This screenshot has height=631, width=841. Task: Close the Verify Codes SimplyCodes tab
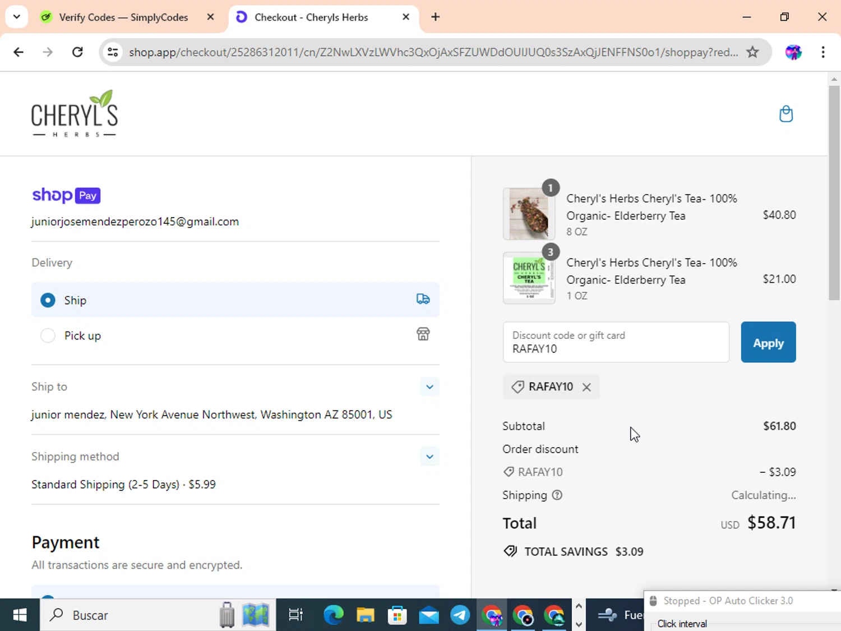click(210, 17)
